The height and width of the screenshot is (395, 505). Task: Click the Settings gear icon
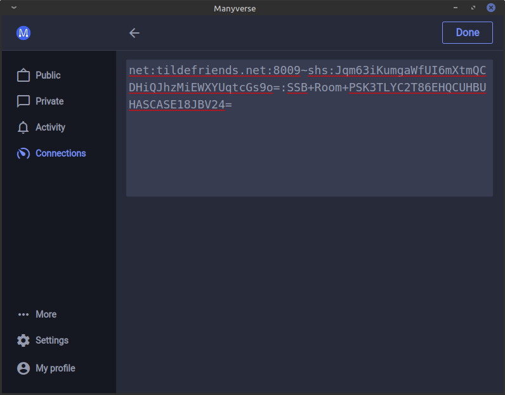pos(23,340)
